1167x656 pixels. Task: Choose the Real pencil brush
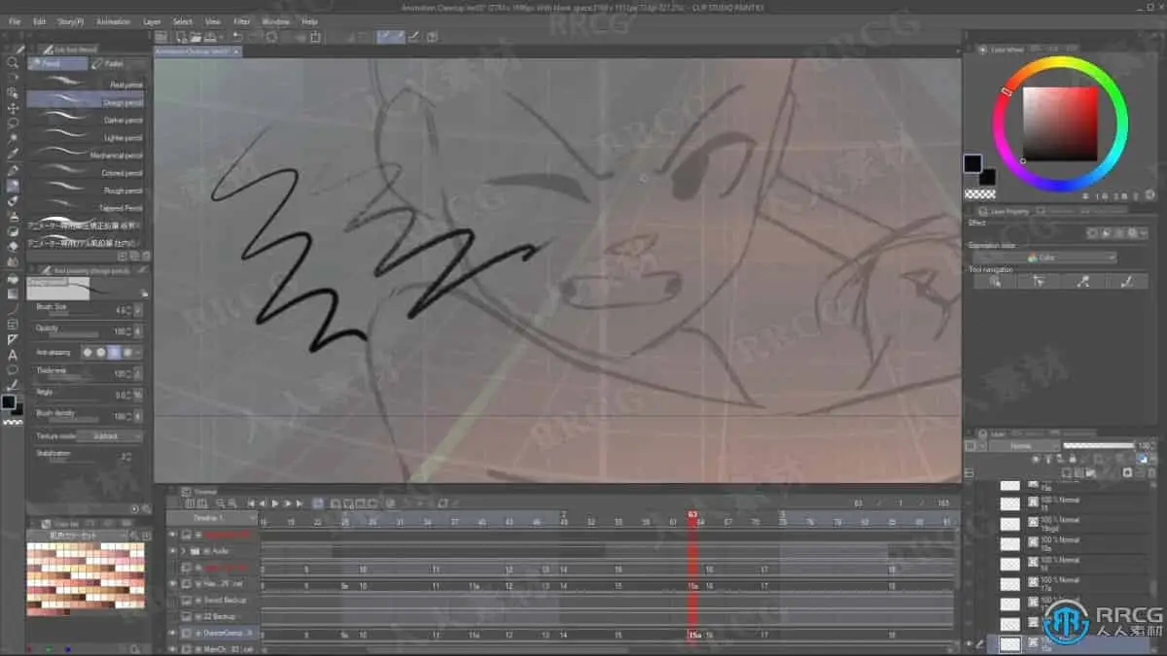87,85
